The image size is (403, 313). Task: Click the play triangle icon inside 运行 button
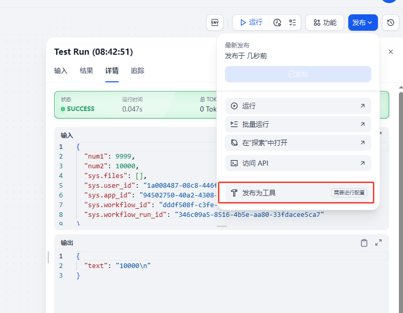pos(243,23)
